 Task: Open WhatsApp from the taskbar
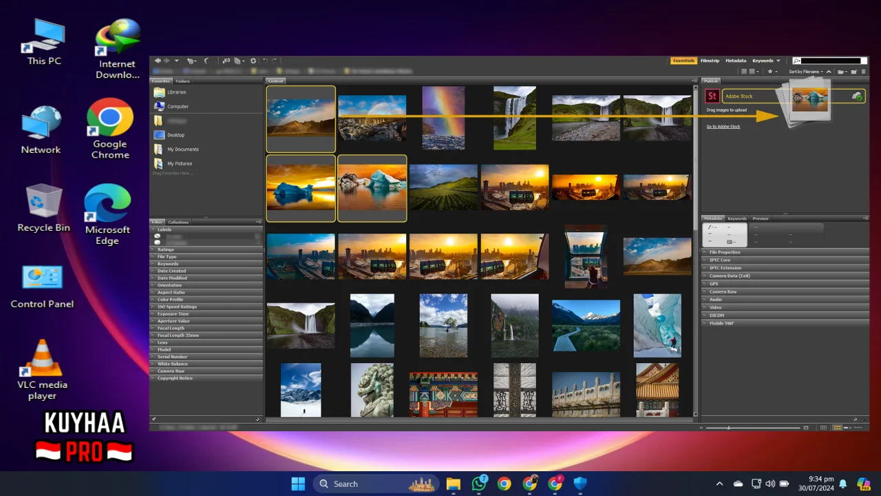(x=479, y=484)
